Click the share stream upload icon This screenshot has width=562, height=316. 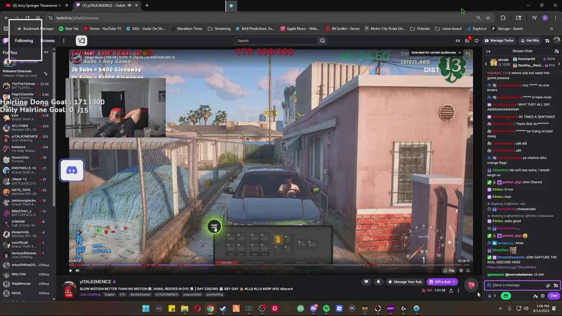[x=450, y=291]
